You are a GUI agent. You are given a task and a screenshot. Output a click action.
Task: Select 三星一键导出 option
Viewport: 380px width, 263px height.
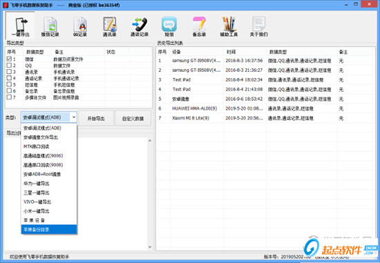(49, 193)
